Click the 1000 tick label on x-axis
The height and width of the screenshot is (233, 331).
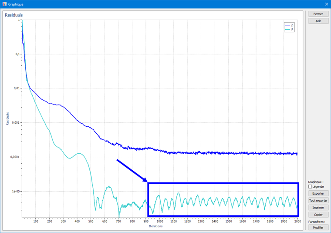click(x=160, y=221)
